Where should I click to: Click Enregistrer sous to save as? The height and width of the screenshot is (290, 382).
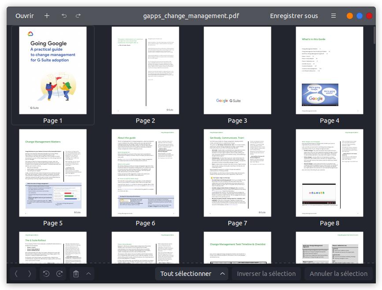(x=294, y=16)
